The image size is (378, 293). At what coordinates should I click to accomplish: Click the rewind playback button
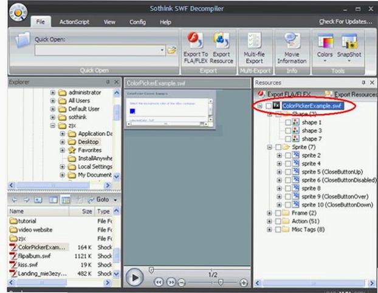(x=159, y=282)
